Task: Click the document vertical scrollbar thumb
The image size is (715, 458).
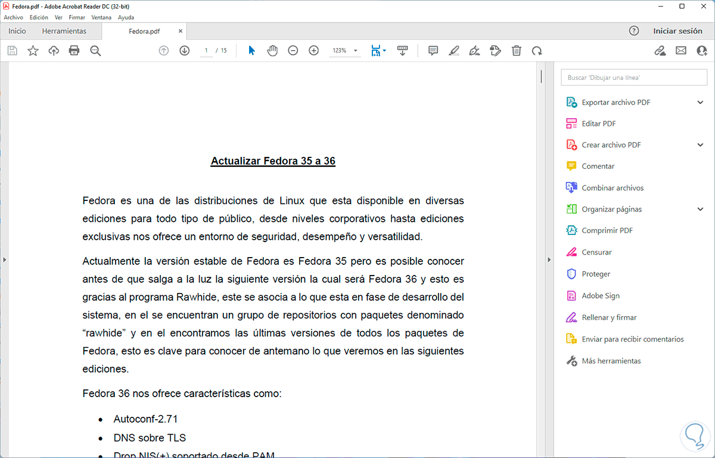Action: click(x=541, y=76)
